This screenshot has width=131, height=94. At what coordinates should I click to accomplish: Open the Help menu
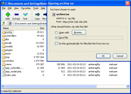43,8
